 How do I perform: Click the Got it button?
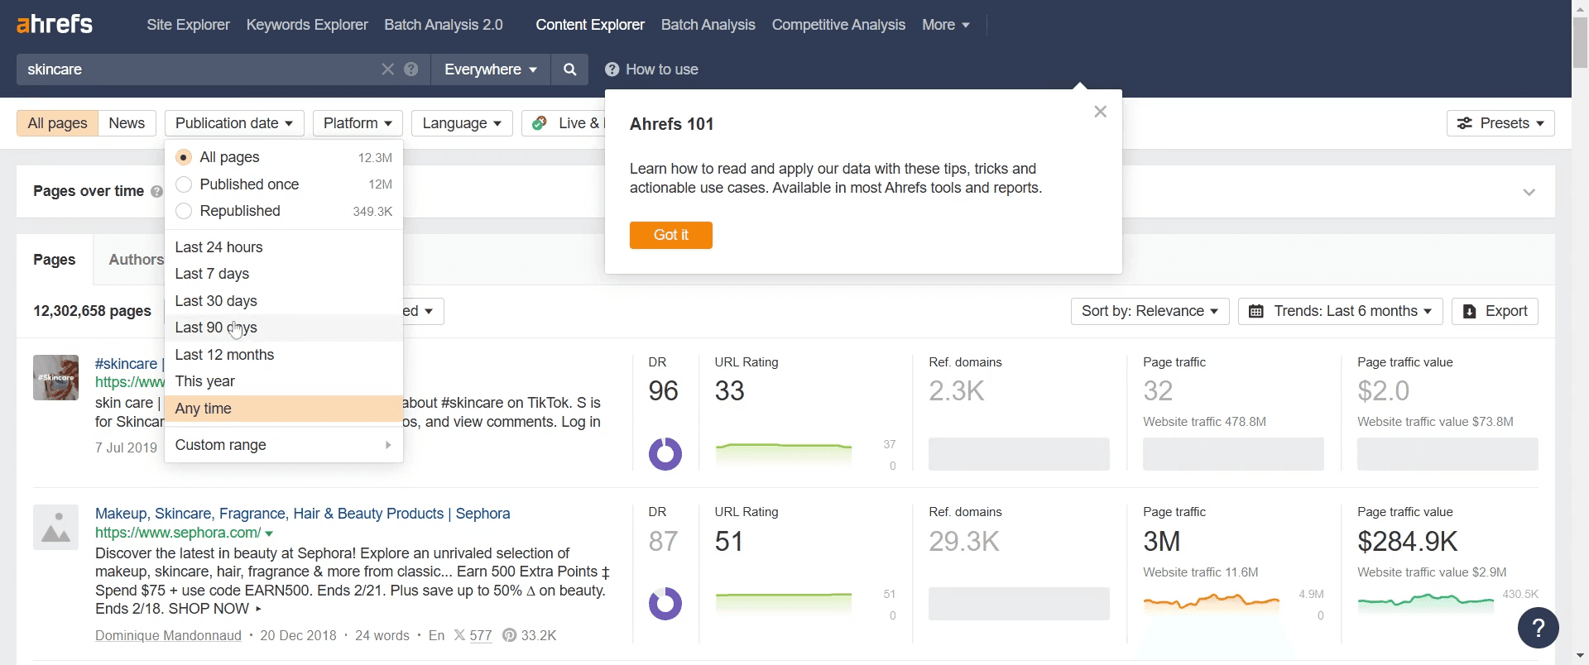(x=670, y=235)
